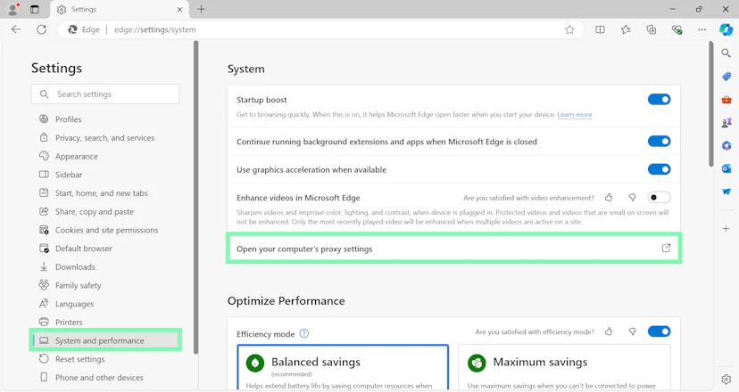Toggle continue running background extensions

[x=659, y=141]
